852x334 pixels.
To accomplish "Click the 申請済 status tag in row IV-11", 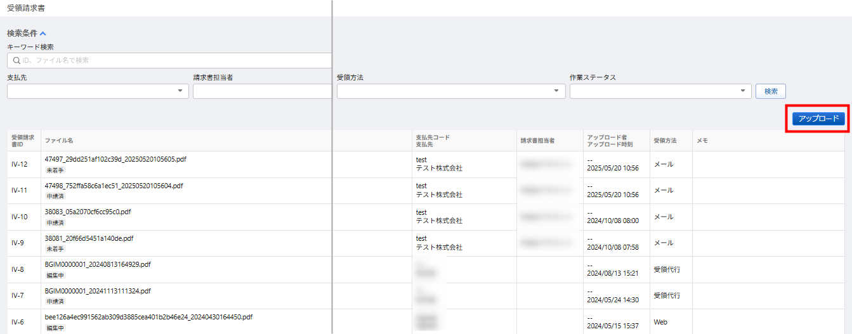I will pos(55,196).
